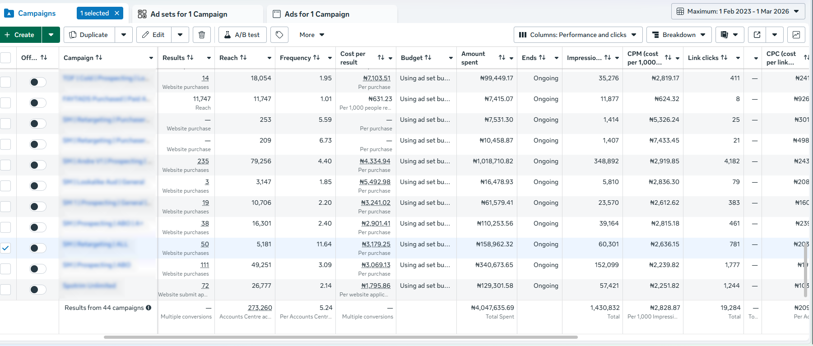Sort the table by Link clicks arrows
The height and width of the screenshot is (346, 813).
[724, 58]
